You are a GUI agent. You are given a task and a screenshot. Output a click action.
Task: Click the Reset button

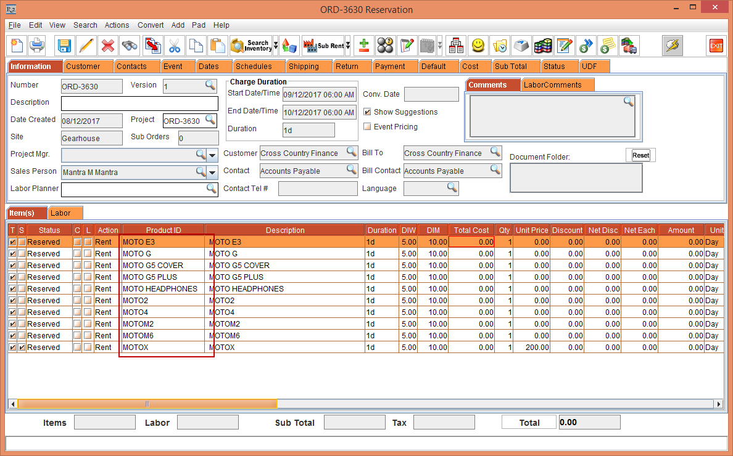[x=640, y=155]
